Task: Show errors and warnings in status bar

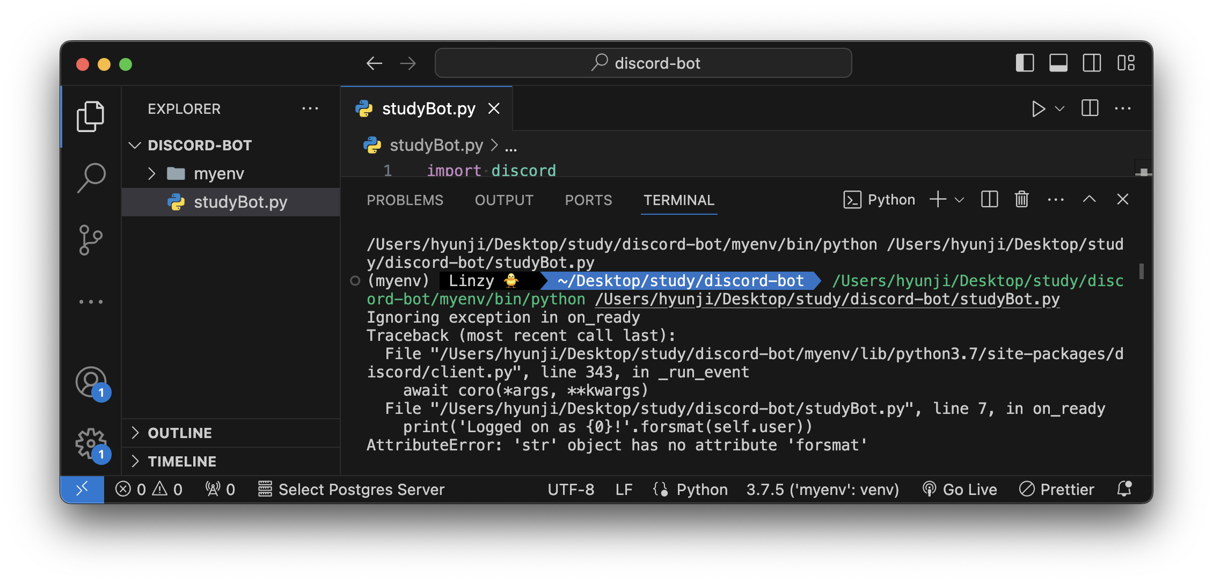Action: (x=149, y=489)
